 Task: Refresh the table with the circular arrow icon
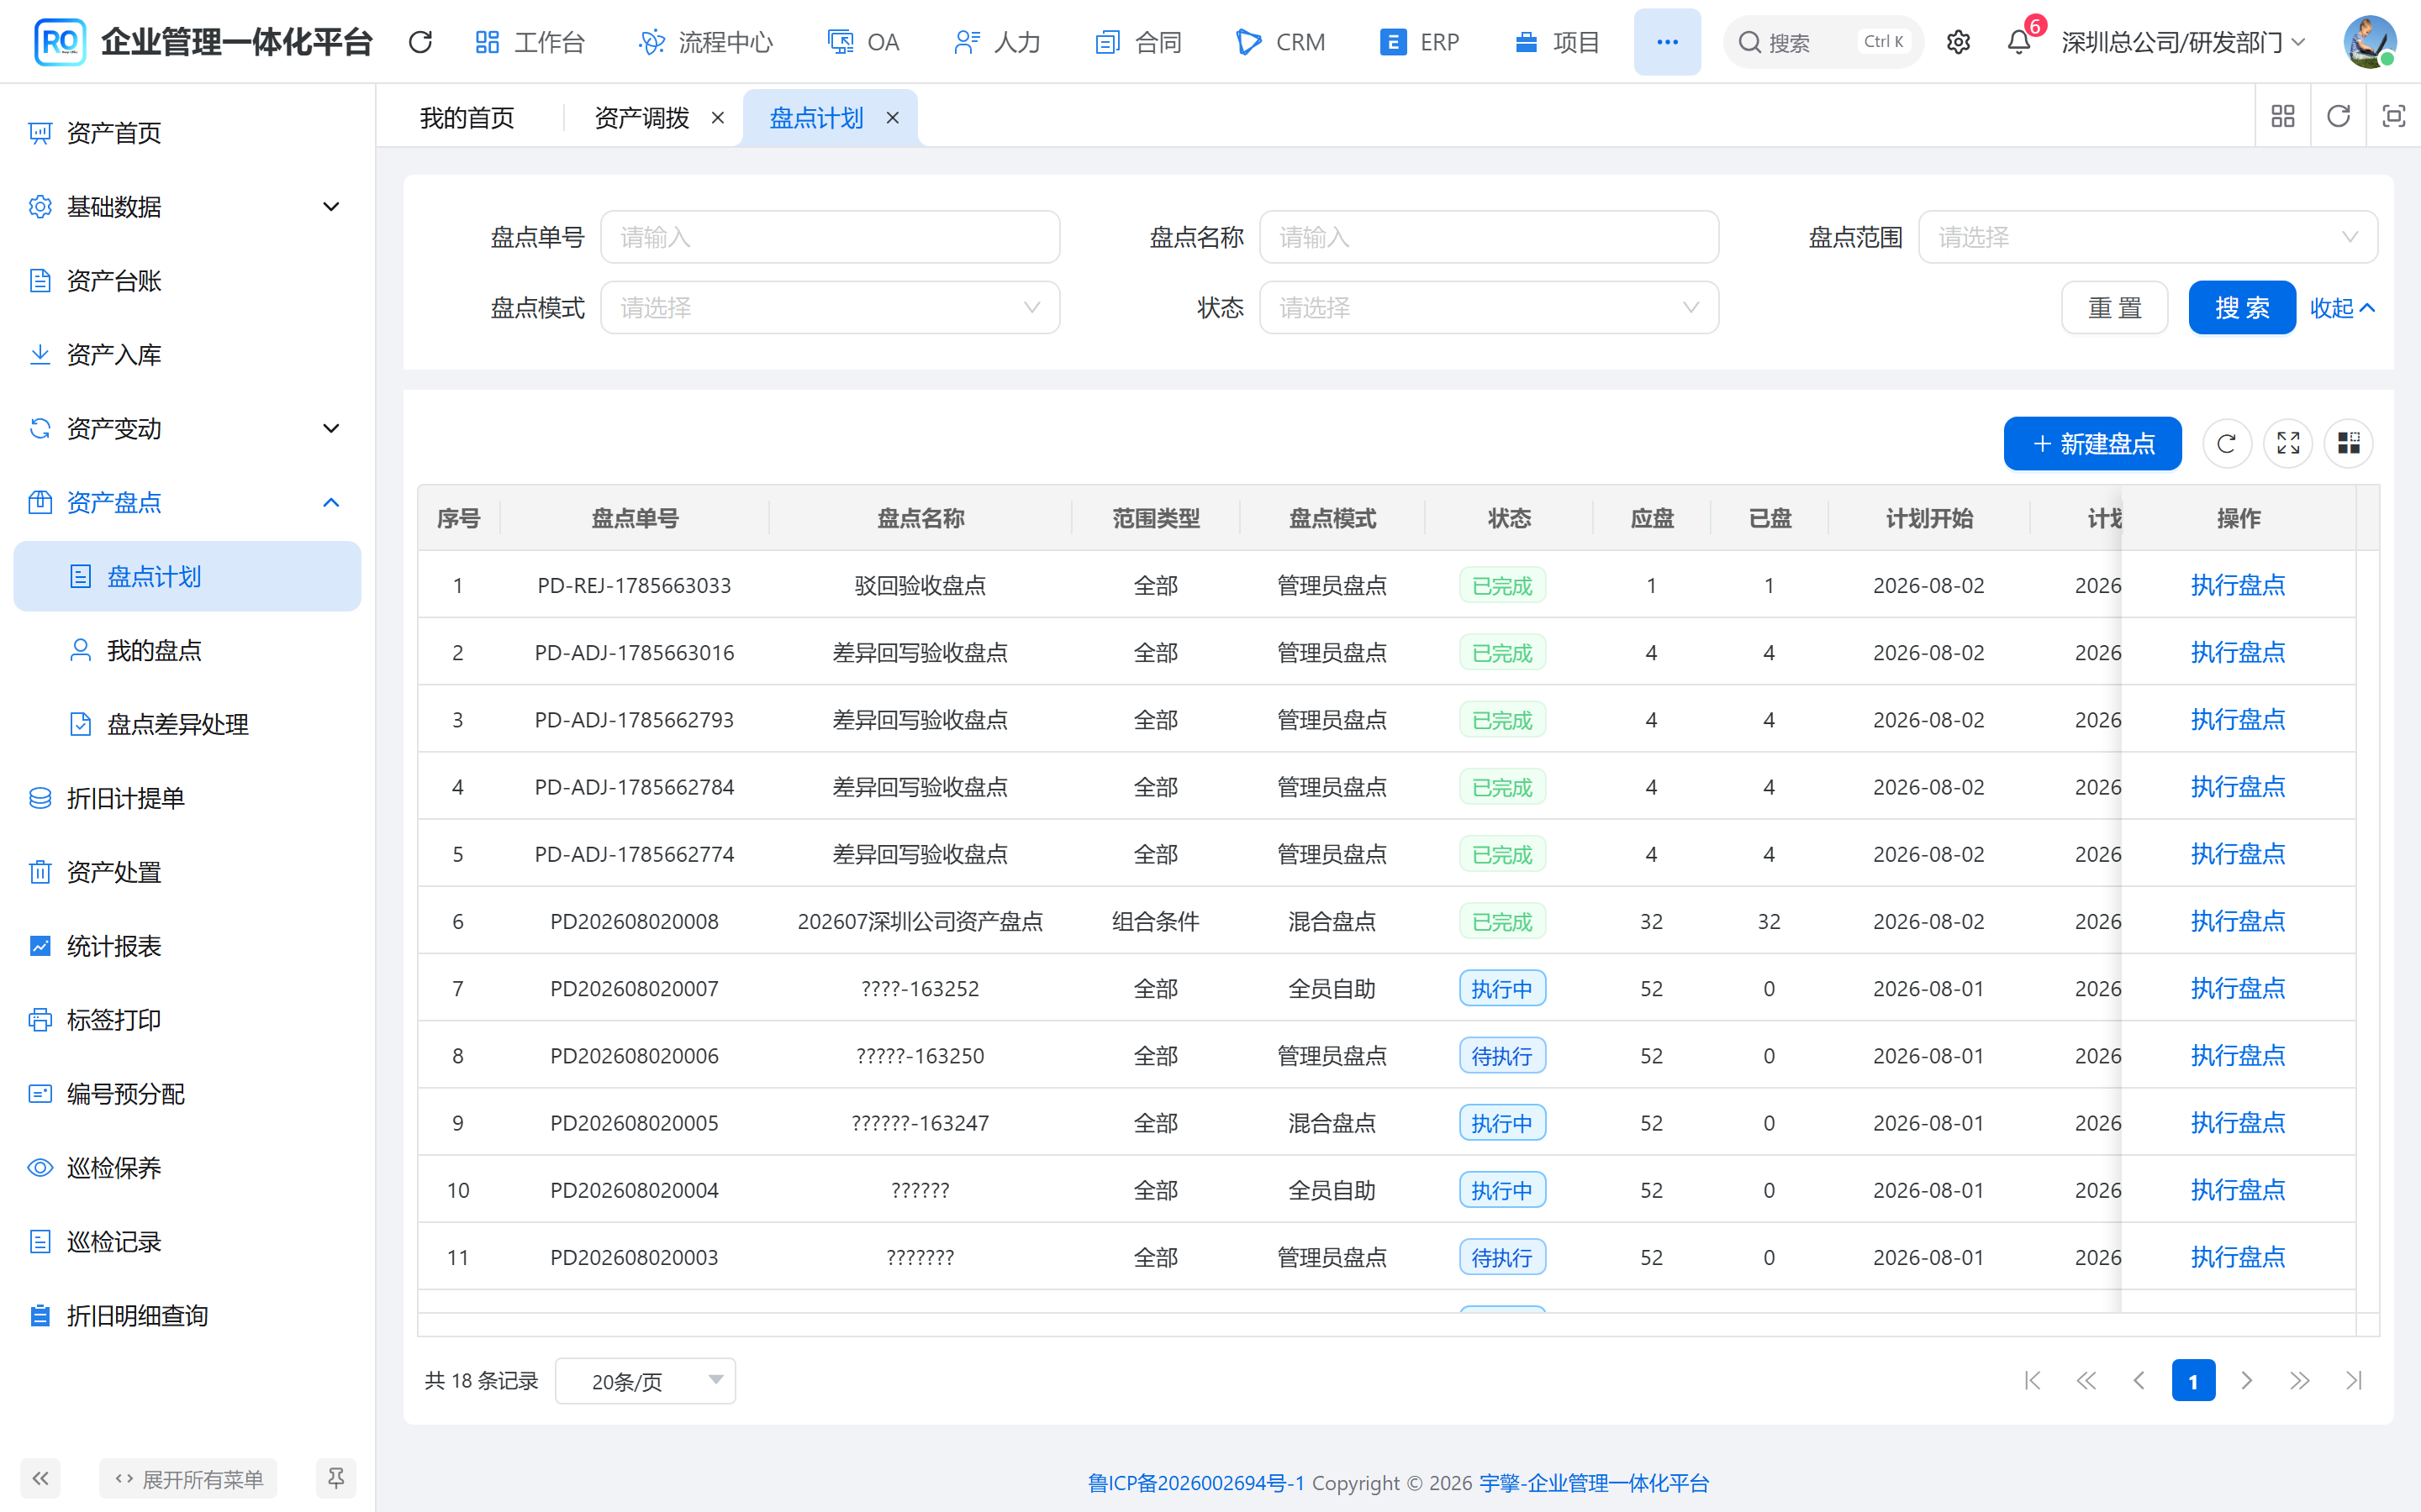[2226, 443]
